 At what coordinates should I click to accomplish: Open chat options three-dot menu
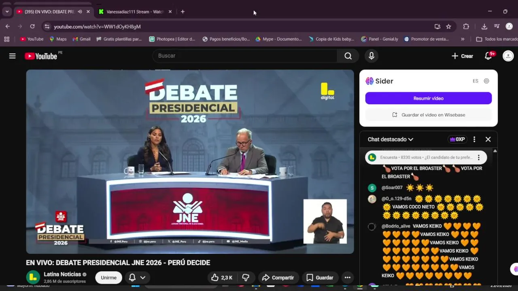tap(474, 139)
